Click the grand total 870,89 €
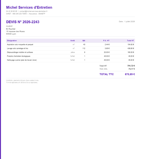The image size is (141, 159). tap(130, 74)
